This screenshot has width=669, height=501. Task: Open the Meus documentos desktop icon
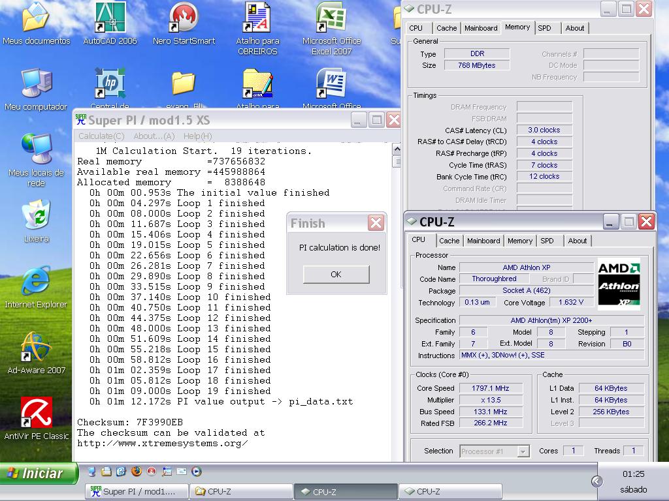37,23
